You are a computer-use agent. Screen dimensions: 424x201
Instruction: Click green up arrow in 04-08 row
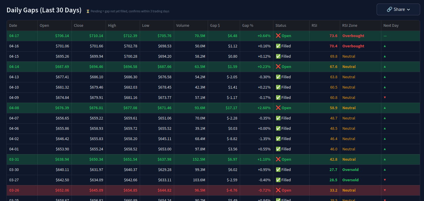(385, 108)
